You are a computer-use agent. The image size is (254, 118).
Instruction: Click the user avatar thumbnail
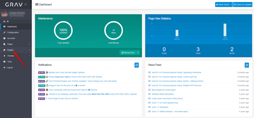[x=5, y=14]
